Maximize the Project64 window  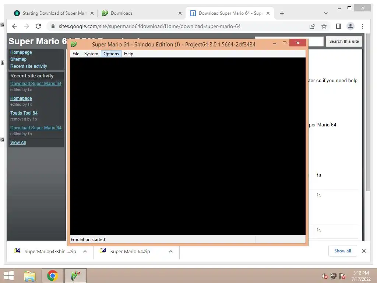[x=285, y=43]
